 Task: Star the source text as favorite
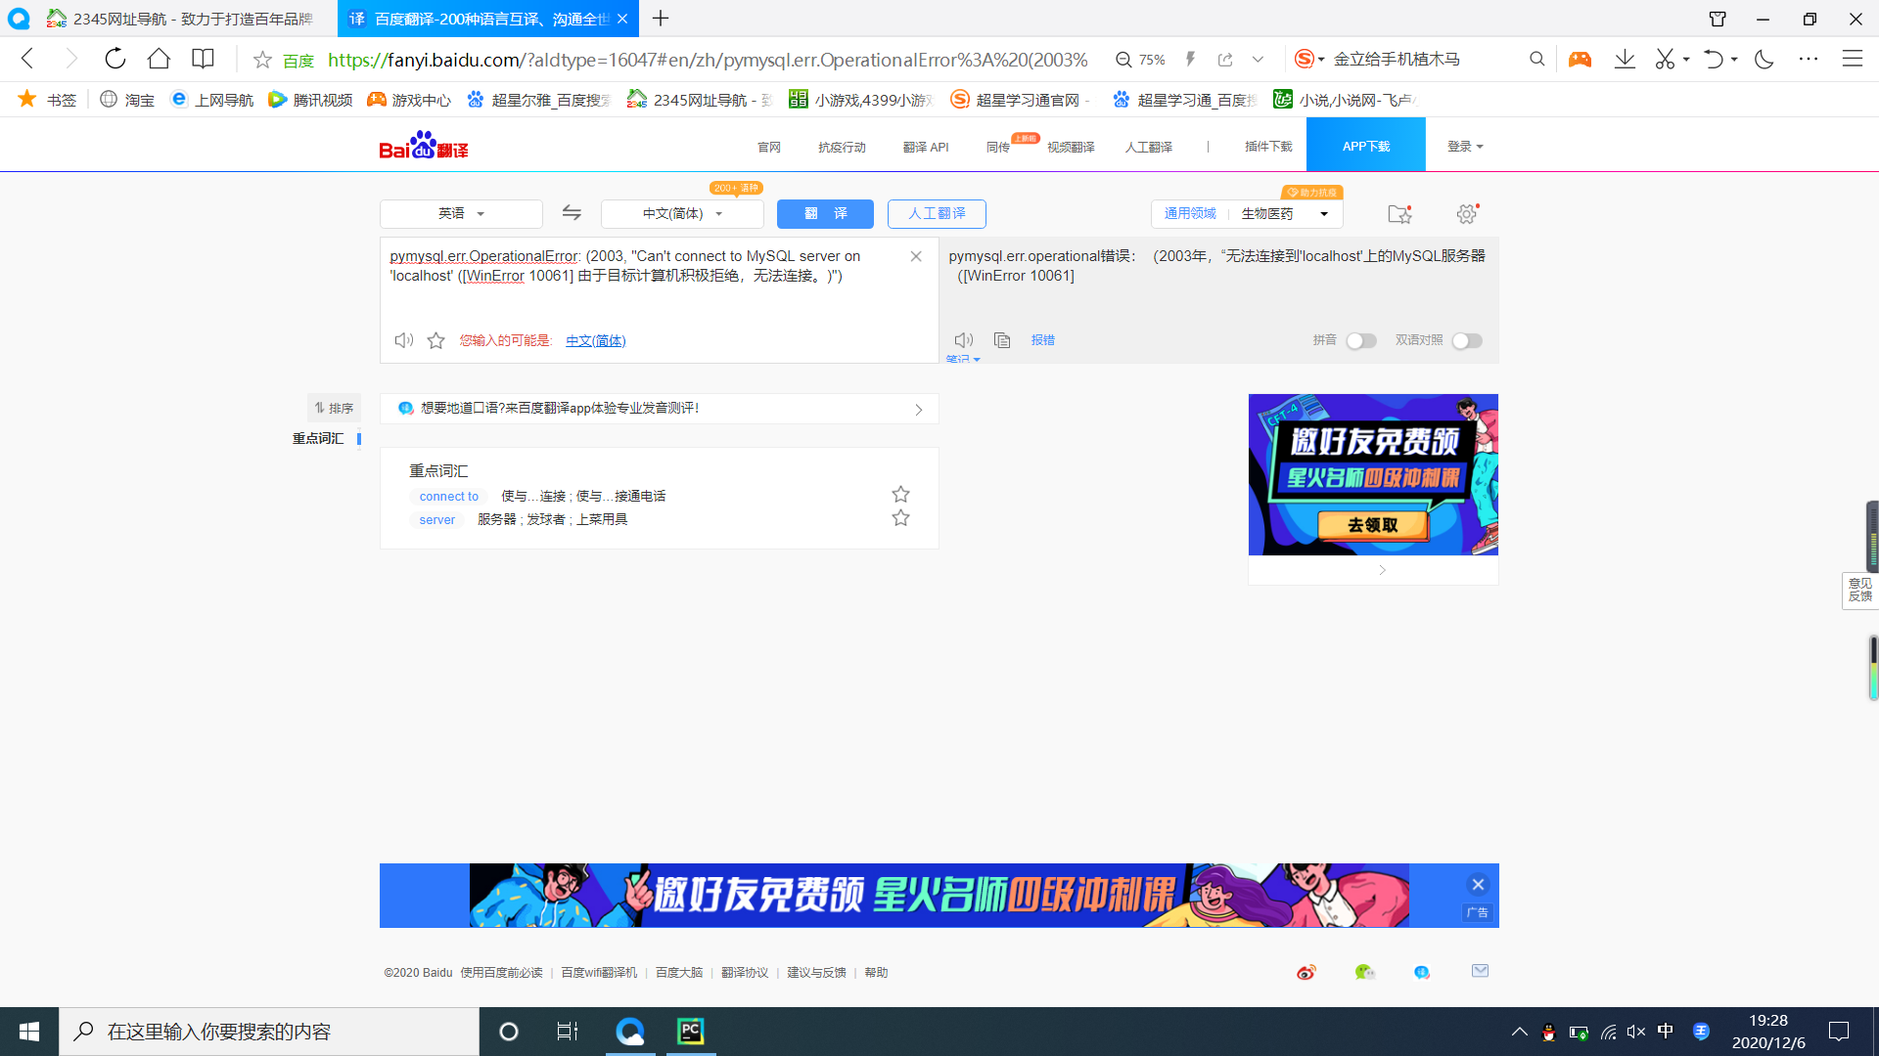point(436,340)
